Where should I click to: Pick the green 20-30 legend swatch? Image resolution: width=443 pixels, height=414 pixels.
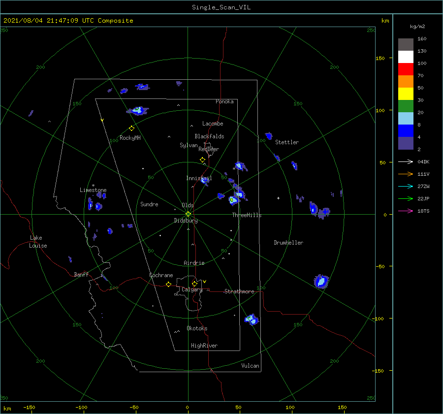click(x=406, y=106)
